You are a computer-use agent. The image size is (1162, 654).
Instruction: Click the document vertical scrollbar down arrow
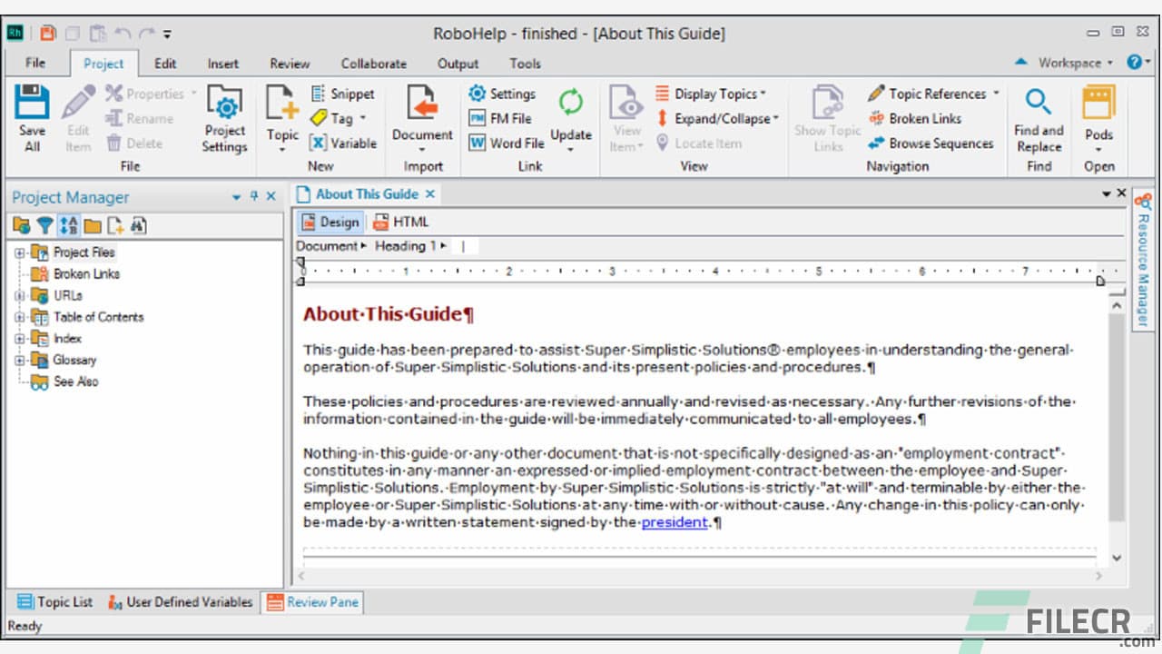click(x=1117, y=558)
